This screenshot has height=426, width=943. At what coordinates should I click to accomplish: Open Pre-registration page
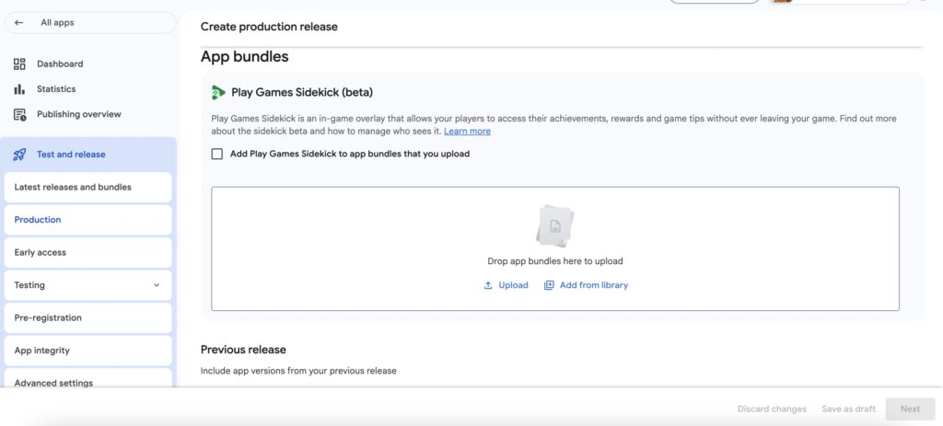87,317
